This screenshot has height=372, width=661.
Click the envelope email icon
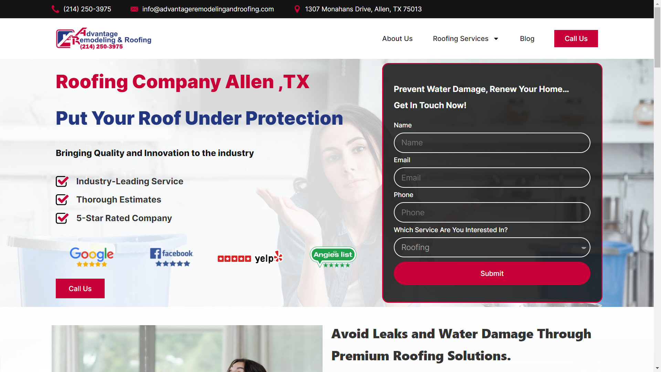134,9
